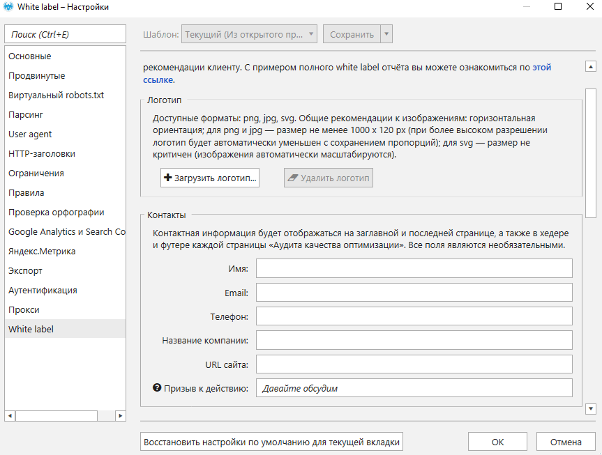
Task: Select White label in sidebar
Action: click(x=66, y=329)
